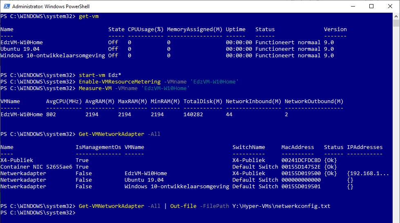The image size is (400, 223).
Task: Click the 'MemoryAssigned(M)' column header
Action: click(x=194, y=29)
